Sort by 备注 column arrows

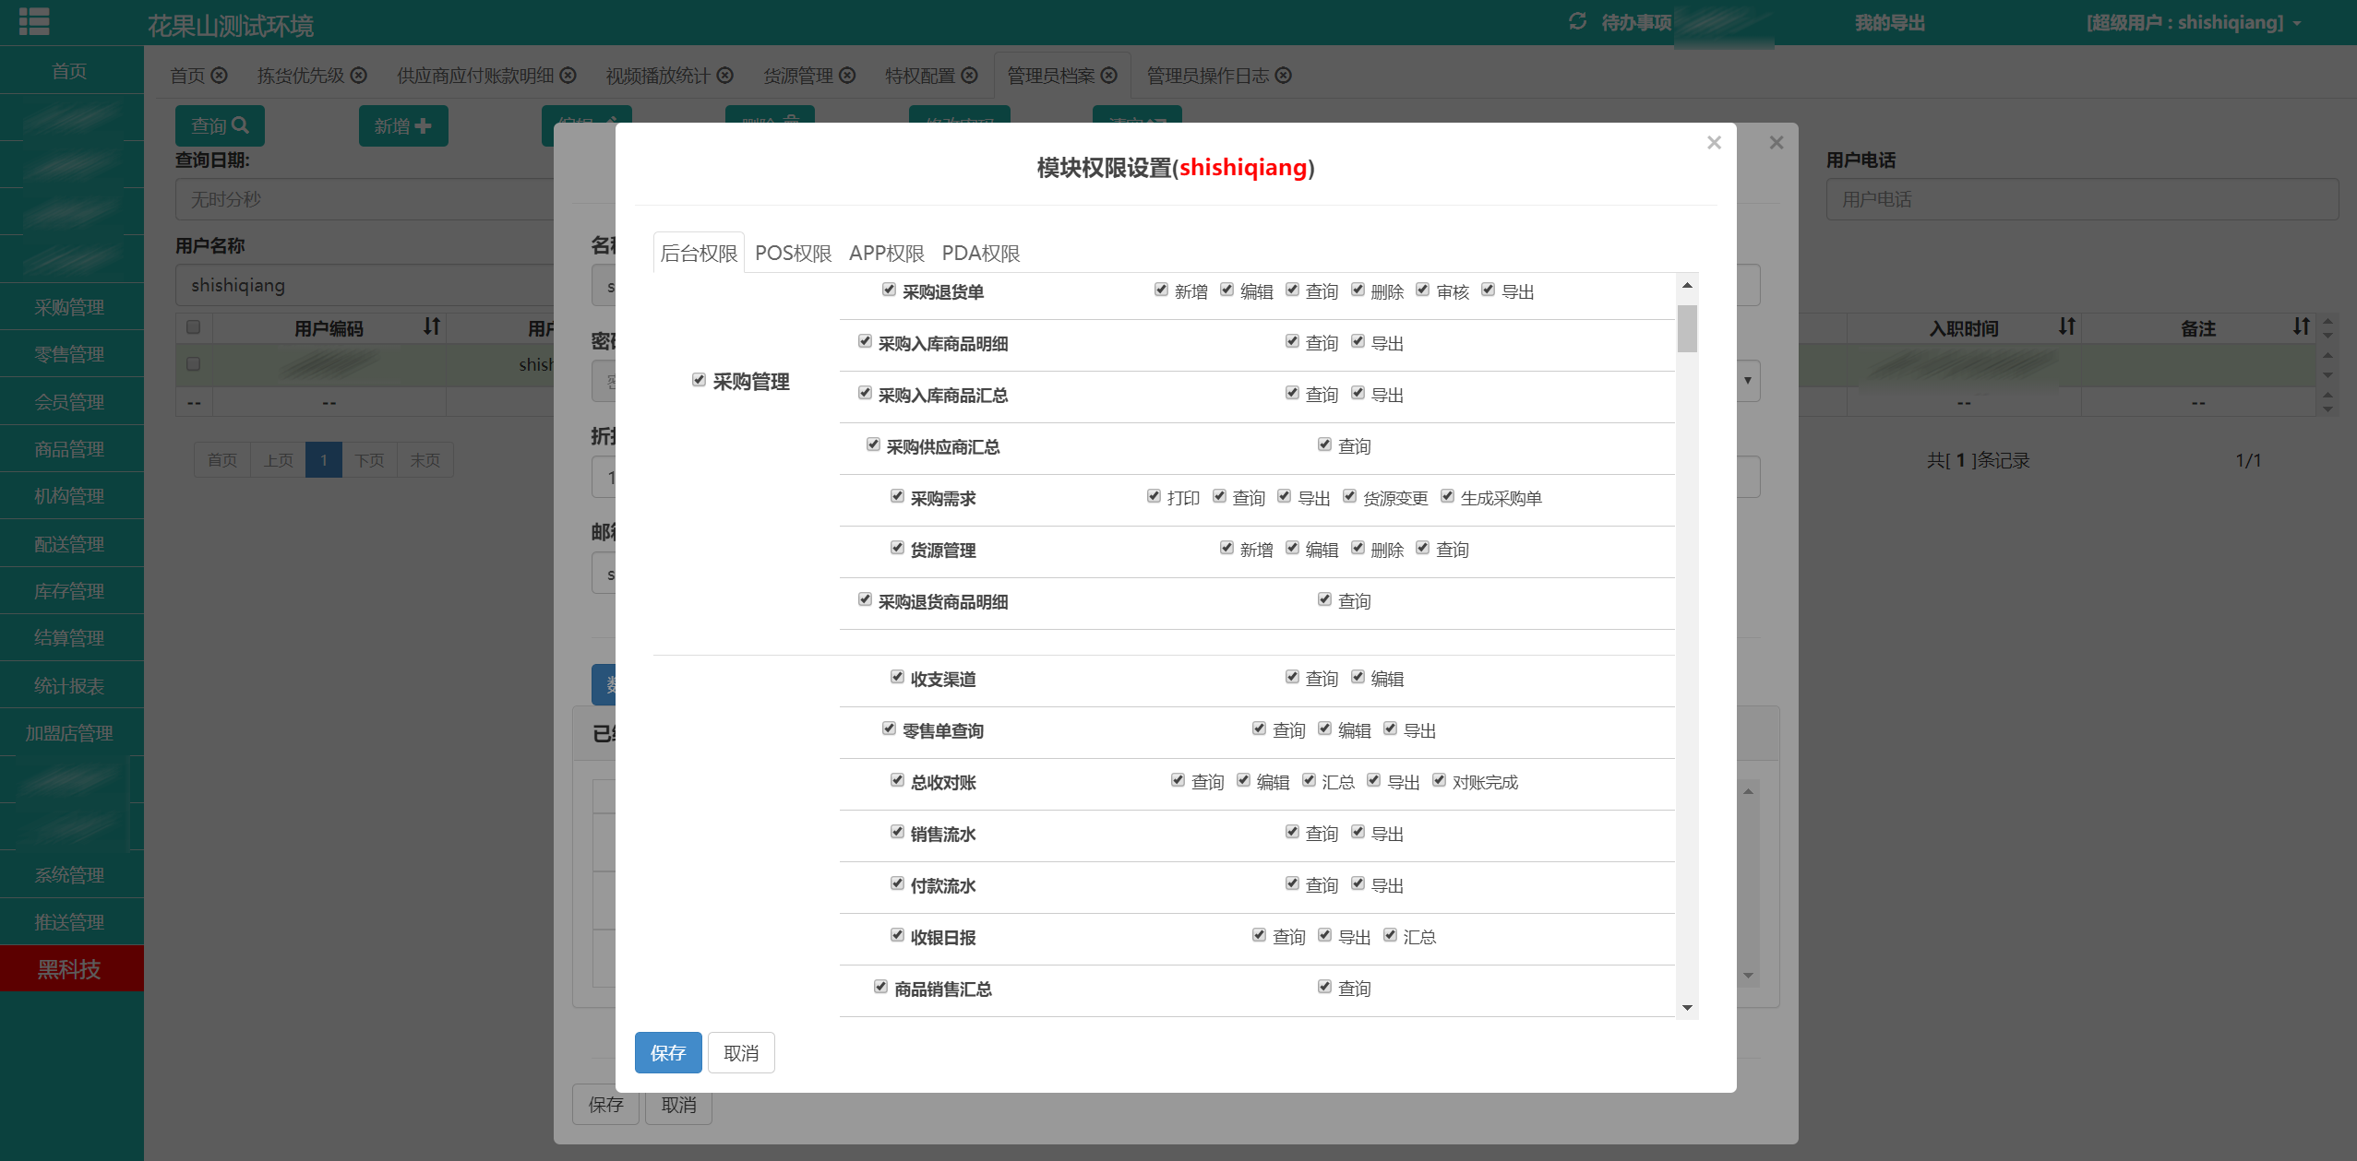point(2302,326)
